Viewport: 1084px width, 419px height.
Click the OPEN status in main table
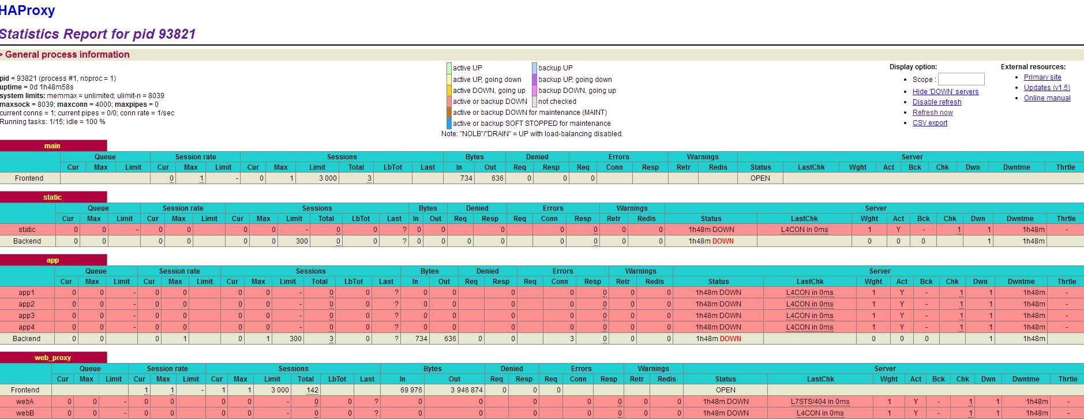(x=760, y=178)
